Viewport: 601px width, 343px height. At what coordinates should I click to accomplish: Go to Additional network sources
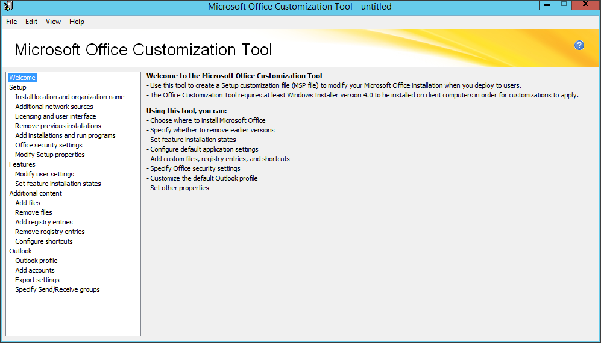pyautogui.click(x=54, y=107)
